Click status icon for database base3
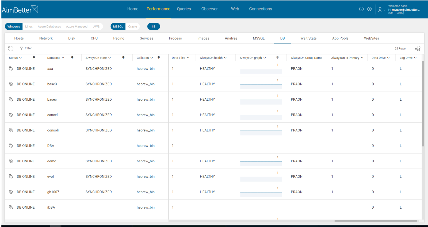 point(11,84)
